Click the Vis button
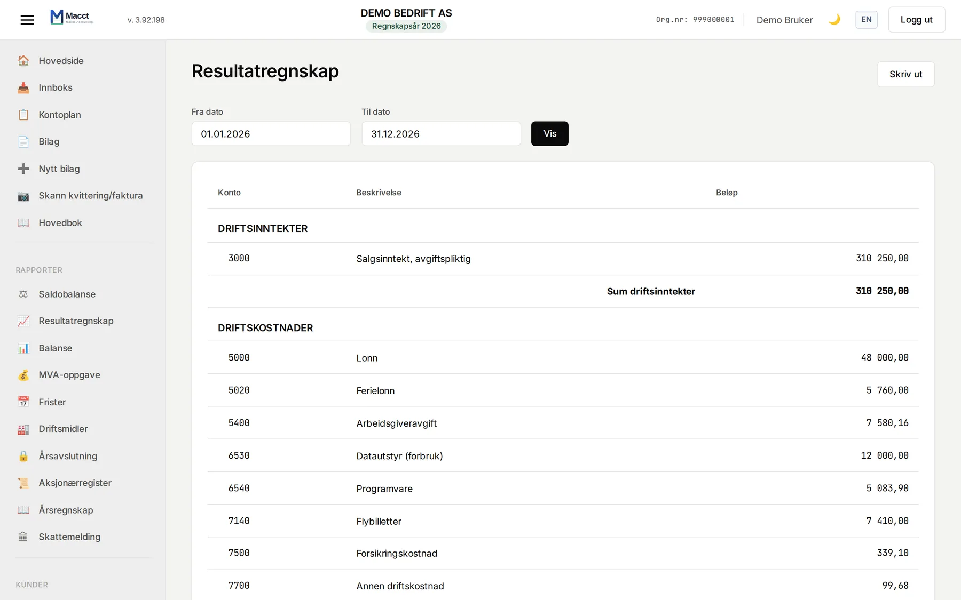 click(549, 133)
